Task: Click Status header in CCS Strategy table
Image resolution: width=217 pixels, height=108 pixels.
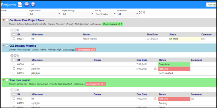Action: pos(162,60)
